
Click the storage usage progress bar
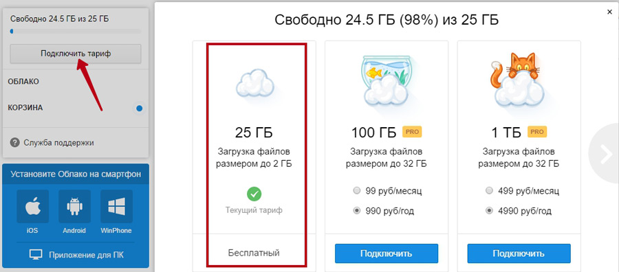[76, 31]
